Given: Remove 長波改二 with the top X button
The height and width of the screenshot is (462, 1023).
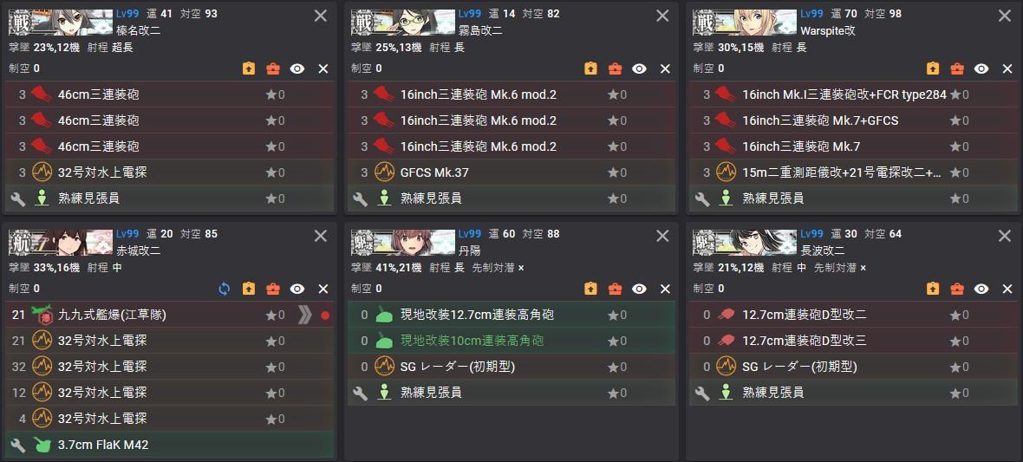Looking at the screenshot, I should coord(1005,237).
